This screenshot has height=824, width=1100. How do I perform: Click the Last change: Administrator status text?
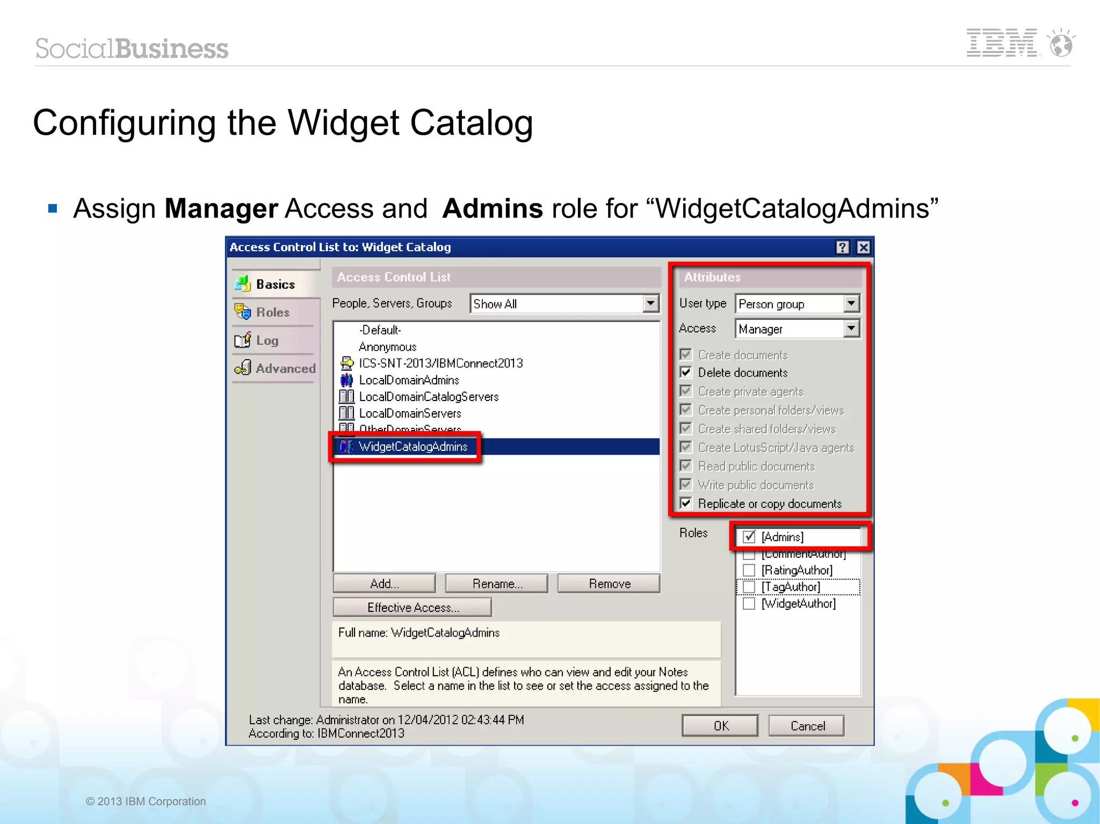386,720
